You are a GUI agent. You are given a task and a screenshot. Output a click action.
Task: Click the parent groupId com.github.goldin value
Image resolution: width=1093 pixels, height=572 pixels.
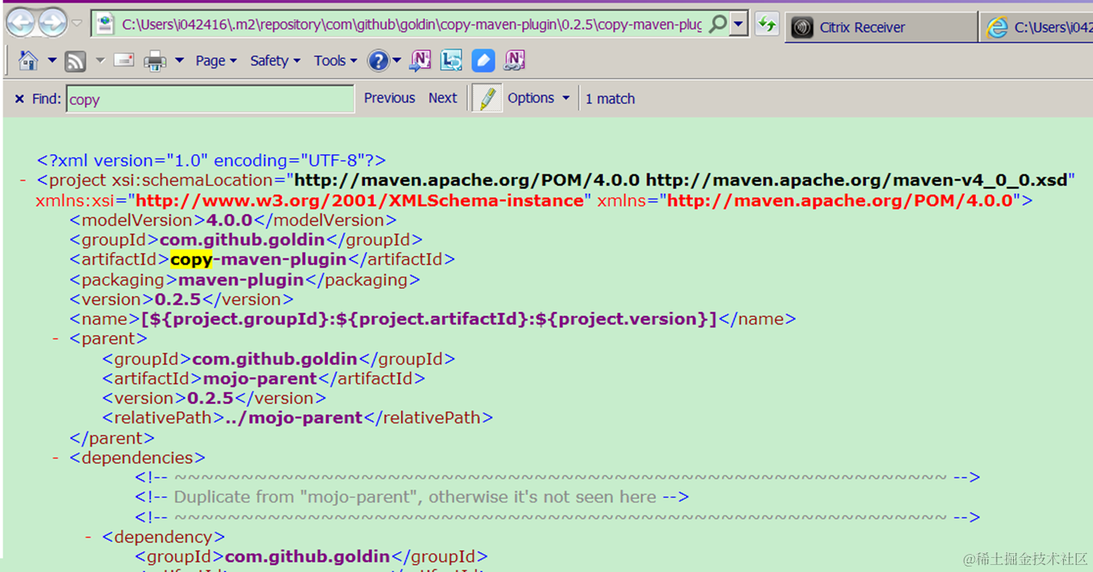click(x=275, y=358)
